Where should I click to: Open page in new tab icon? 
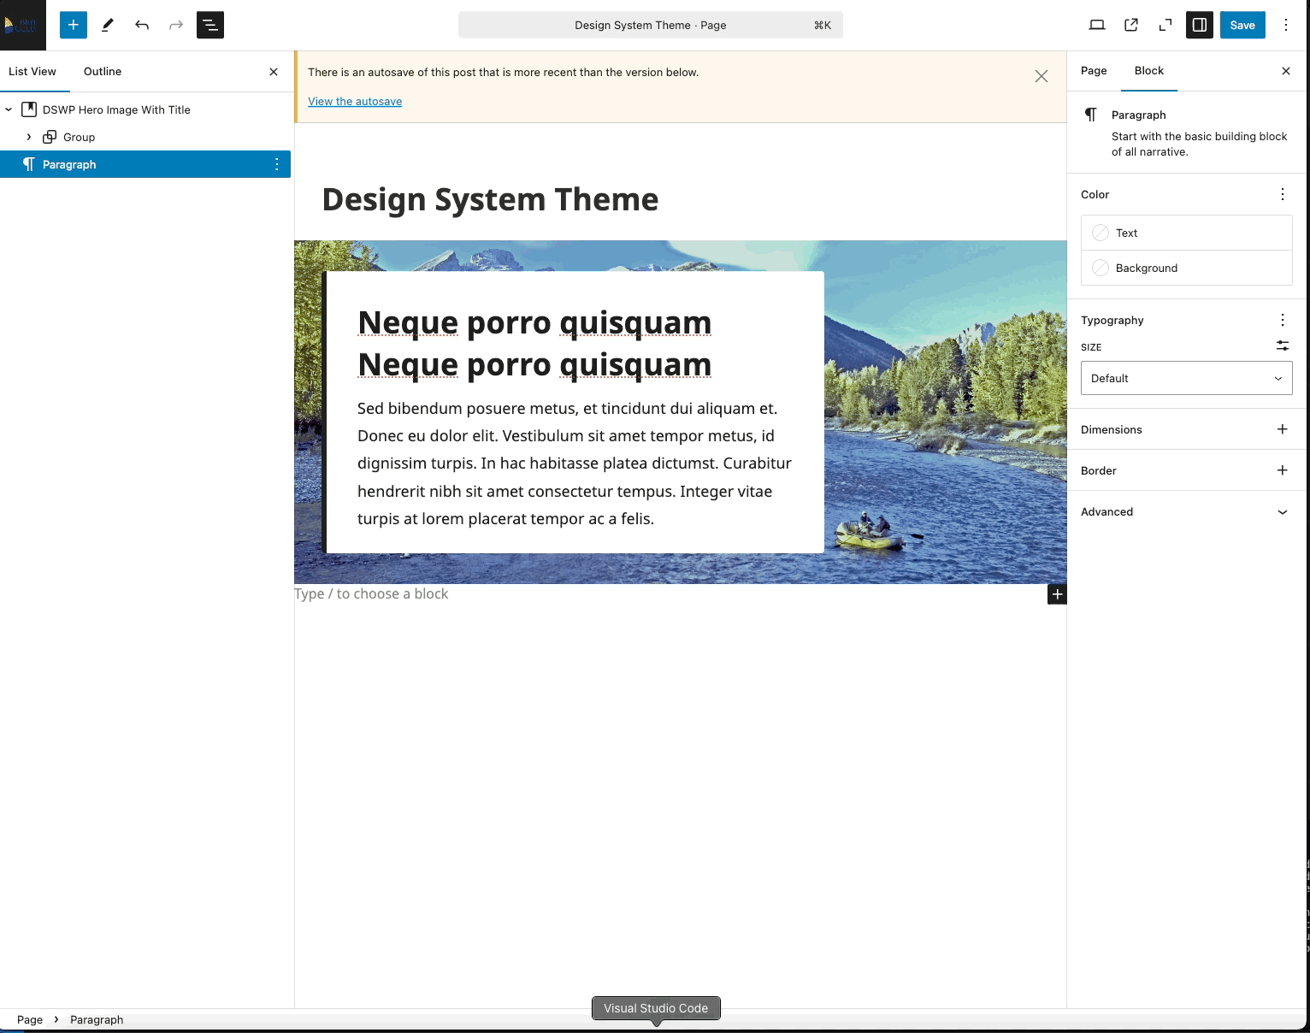(x=1131, y=25)
